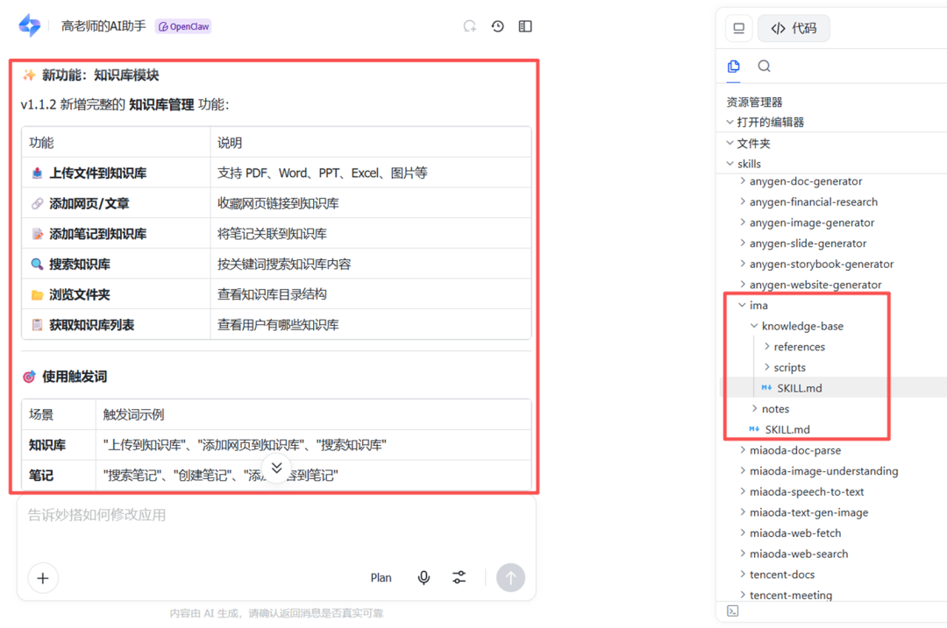Click the scroll-to-bottom double chevron button

click(276, 468)
